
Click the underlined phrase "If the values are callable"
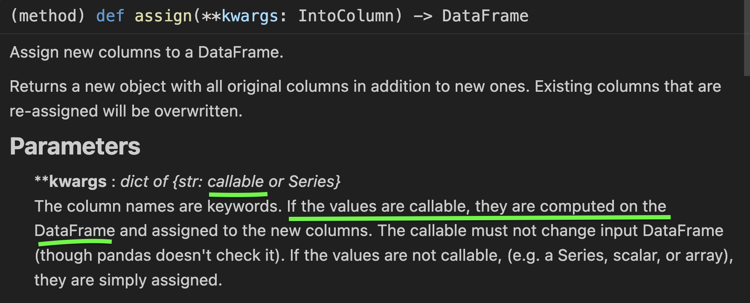[378, 207]
